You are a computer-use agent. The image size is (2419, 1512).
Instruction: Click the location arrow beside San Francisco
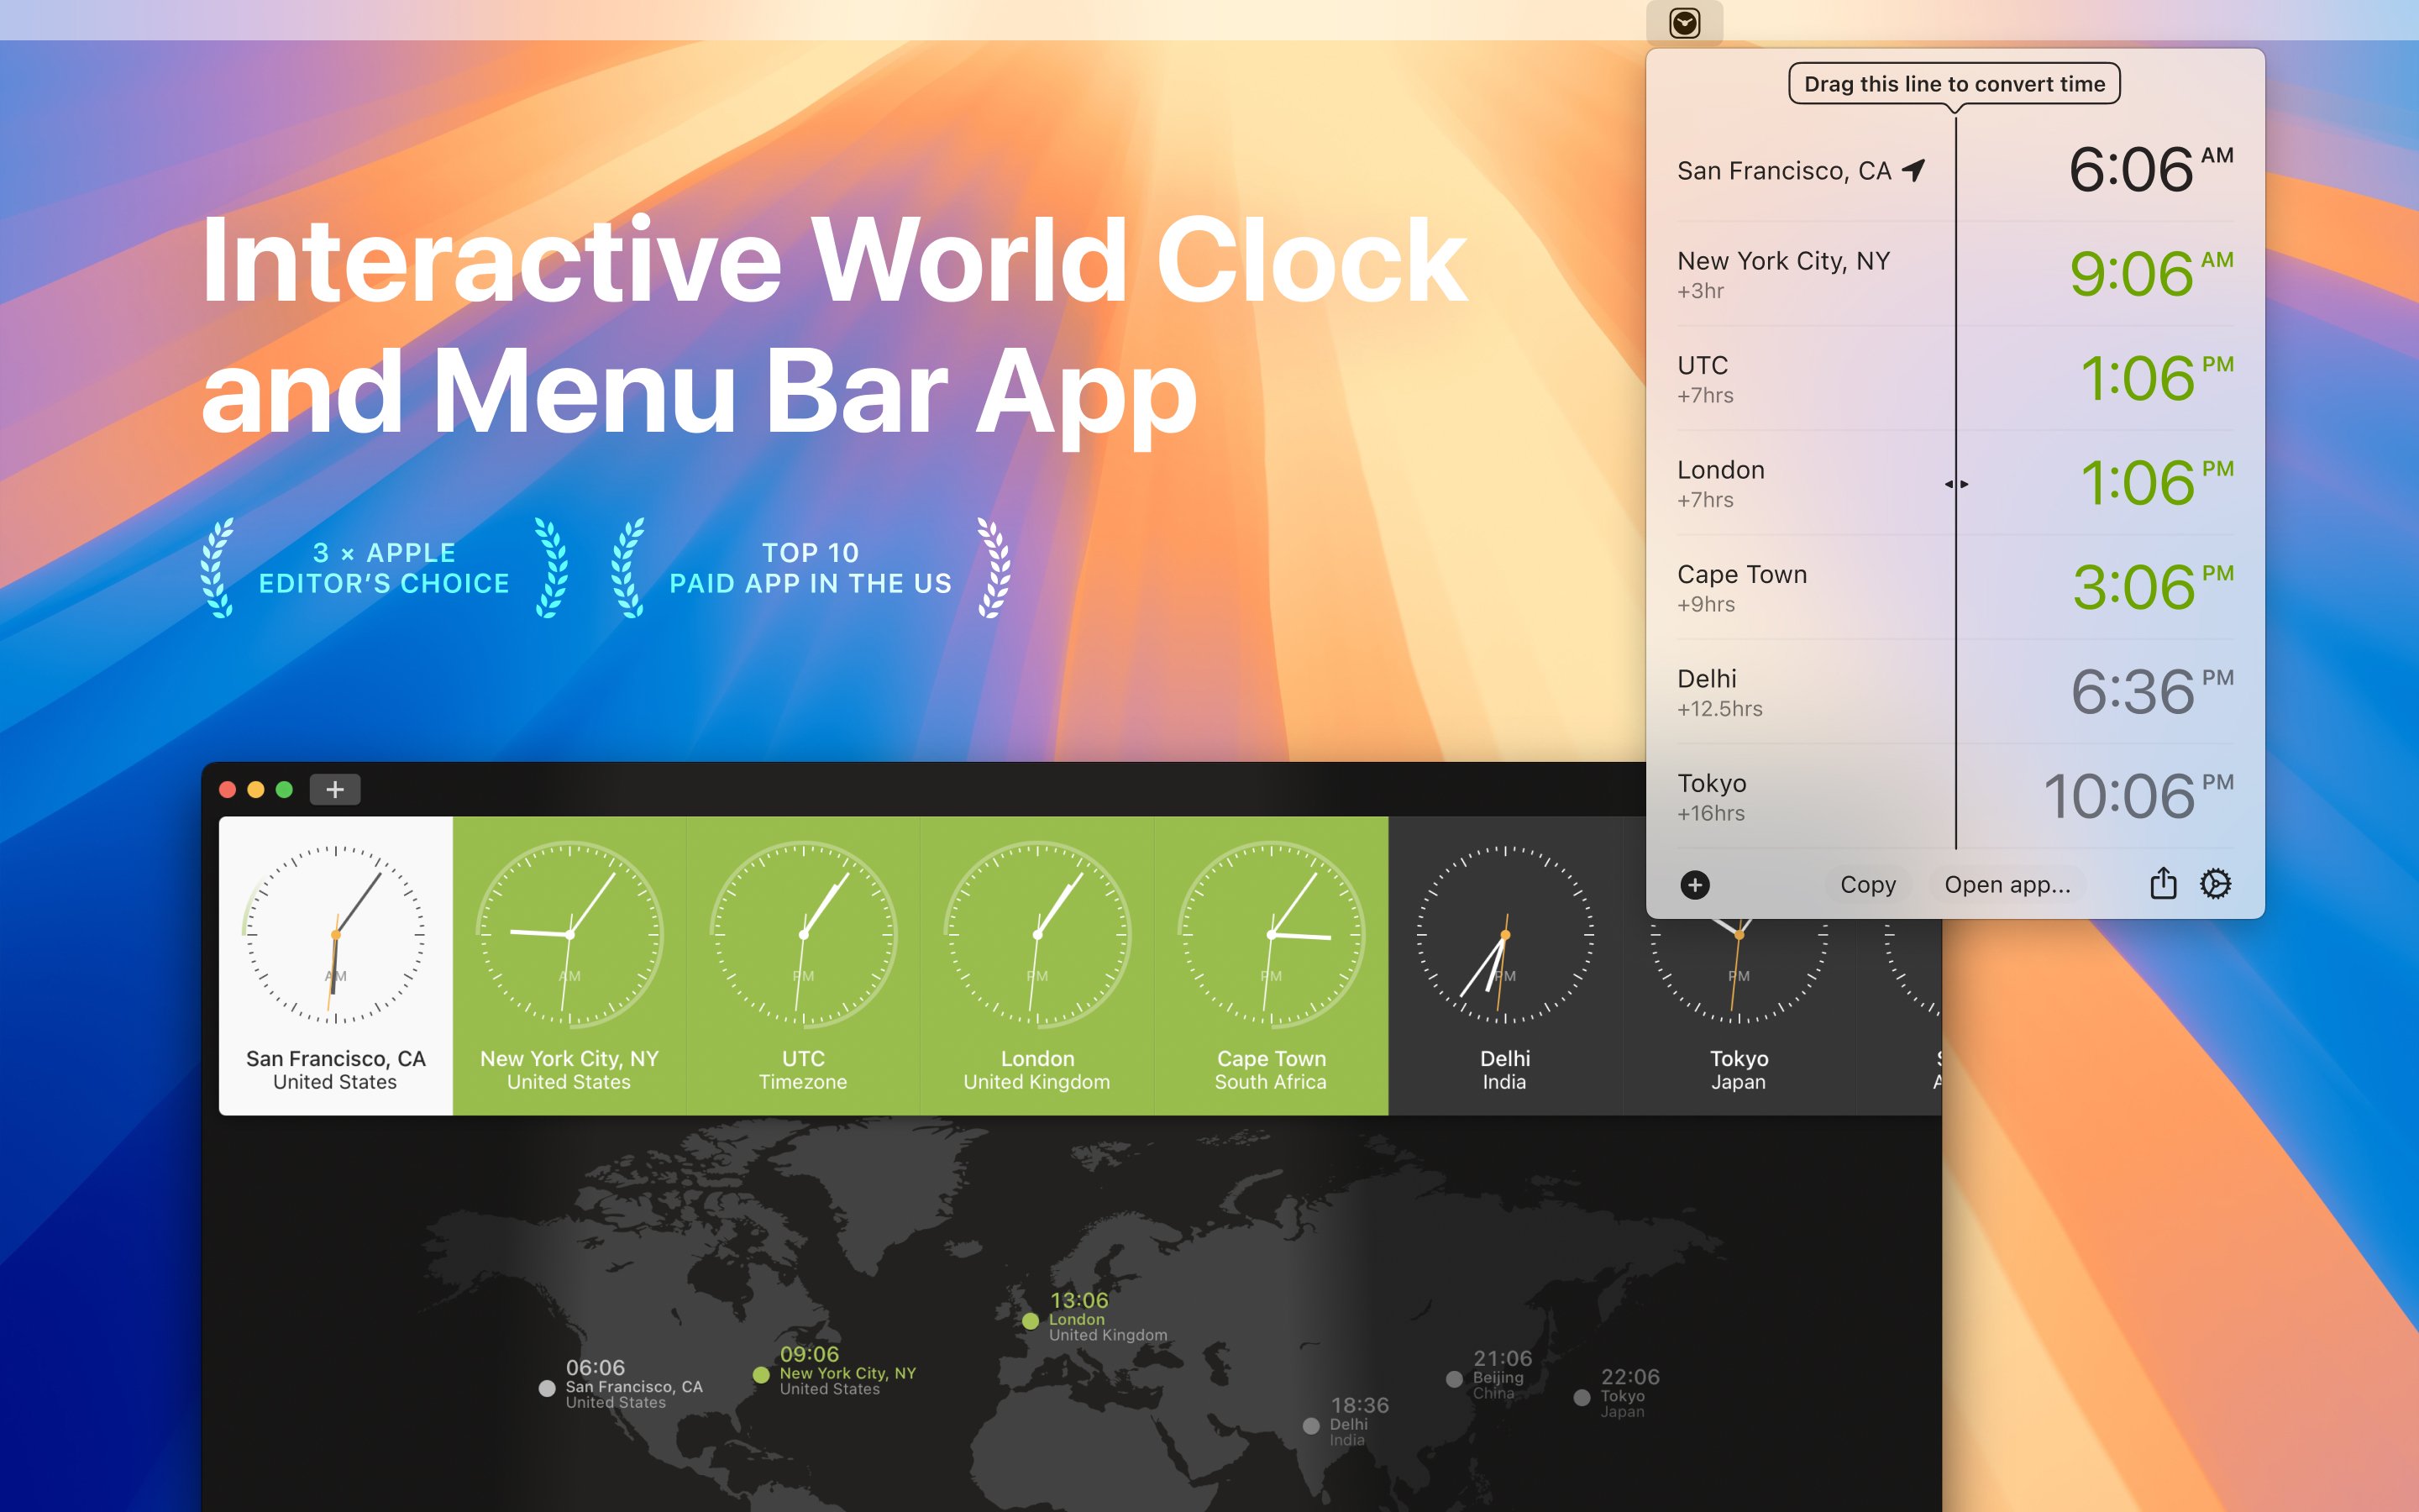1913,170
